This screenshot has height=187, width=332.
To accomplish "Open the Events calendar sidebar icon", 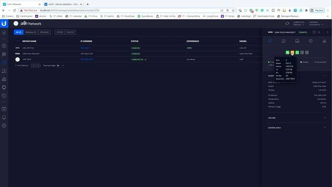I will [x=4, y=109].
